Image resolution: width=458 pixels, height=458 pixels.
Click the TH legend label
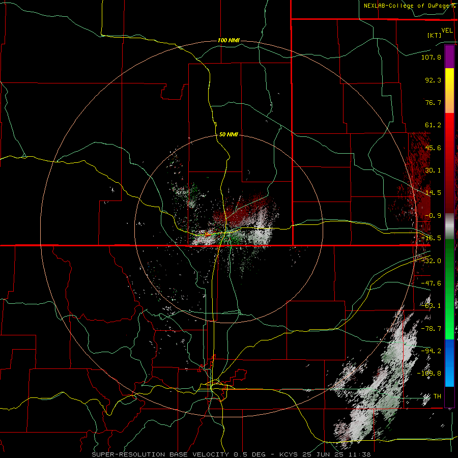[x=437, y=396]
